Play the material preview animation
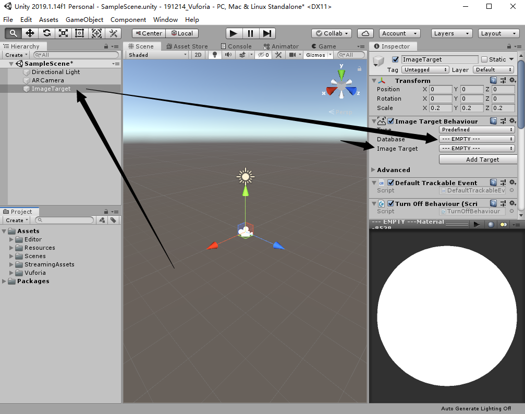This screenshot has height=414, width=525. point(477,224)
